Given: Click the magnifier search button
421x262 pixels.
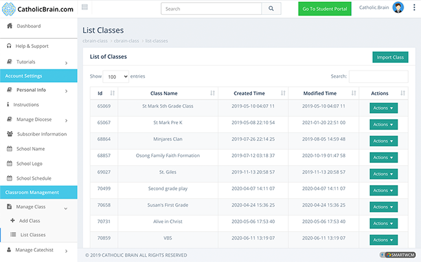Looking at the screenshot, I should coord(271,8).
